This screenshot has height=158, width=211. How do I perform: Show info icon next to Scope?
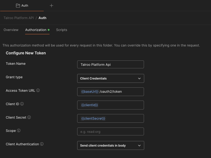19,130
